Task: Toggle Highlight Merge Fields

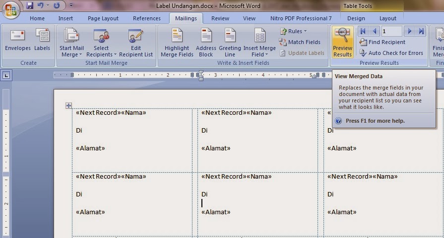Action: 177,43
